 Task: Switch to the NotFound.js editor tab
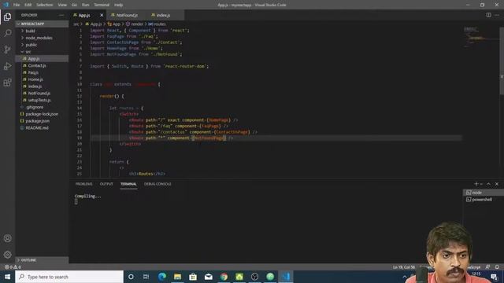(x=127, y=15)
